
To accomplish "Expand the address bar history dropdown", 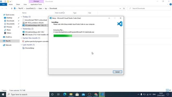I will [x=120, y=8].
